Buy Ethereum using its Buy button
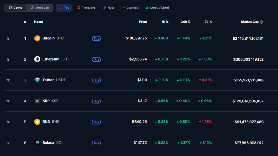 point(96,59)
